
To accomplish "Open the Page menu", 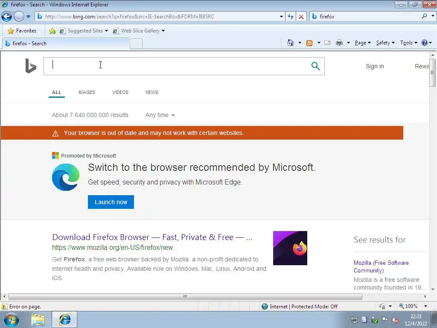I will click(x=363, y=43).
